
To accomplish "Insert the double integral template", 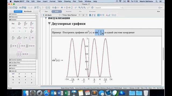I will [13, 46].
